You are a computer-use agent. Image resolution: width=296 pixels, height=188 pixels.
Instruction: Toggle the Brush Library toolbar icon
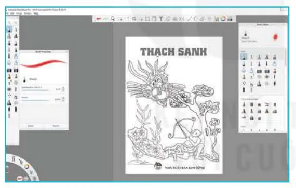217,19
